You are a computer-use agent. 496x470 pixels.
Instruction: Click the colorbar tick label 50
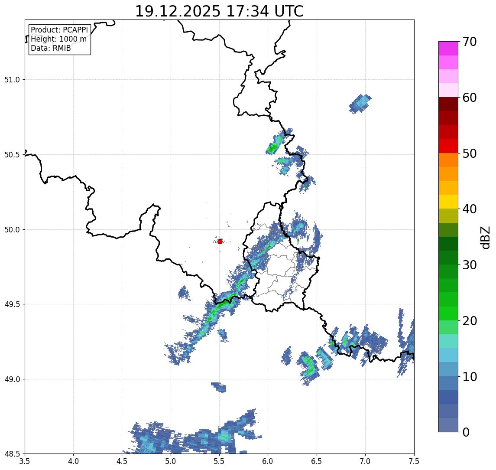coord(470,153)
